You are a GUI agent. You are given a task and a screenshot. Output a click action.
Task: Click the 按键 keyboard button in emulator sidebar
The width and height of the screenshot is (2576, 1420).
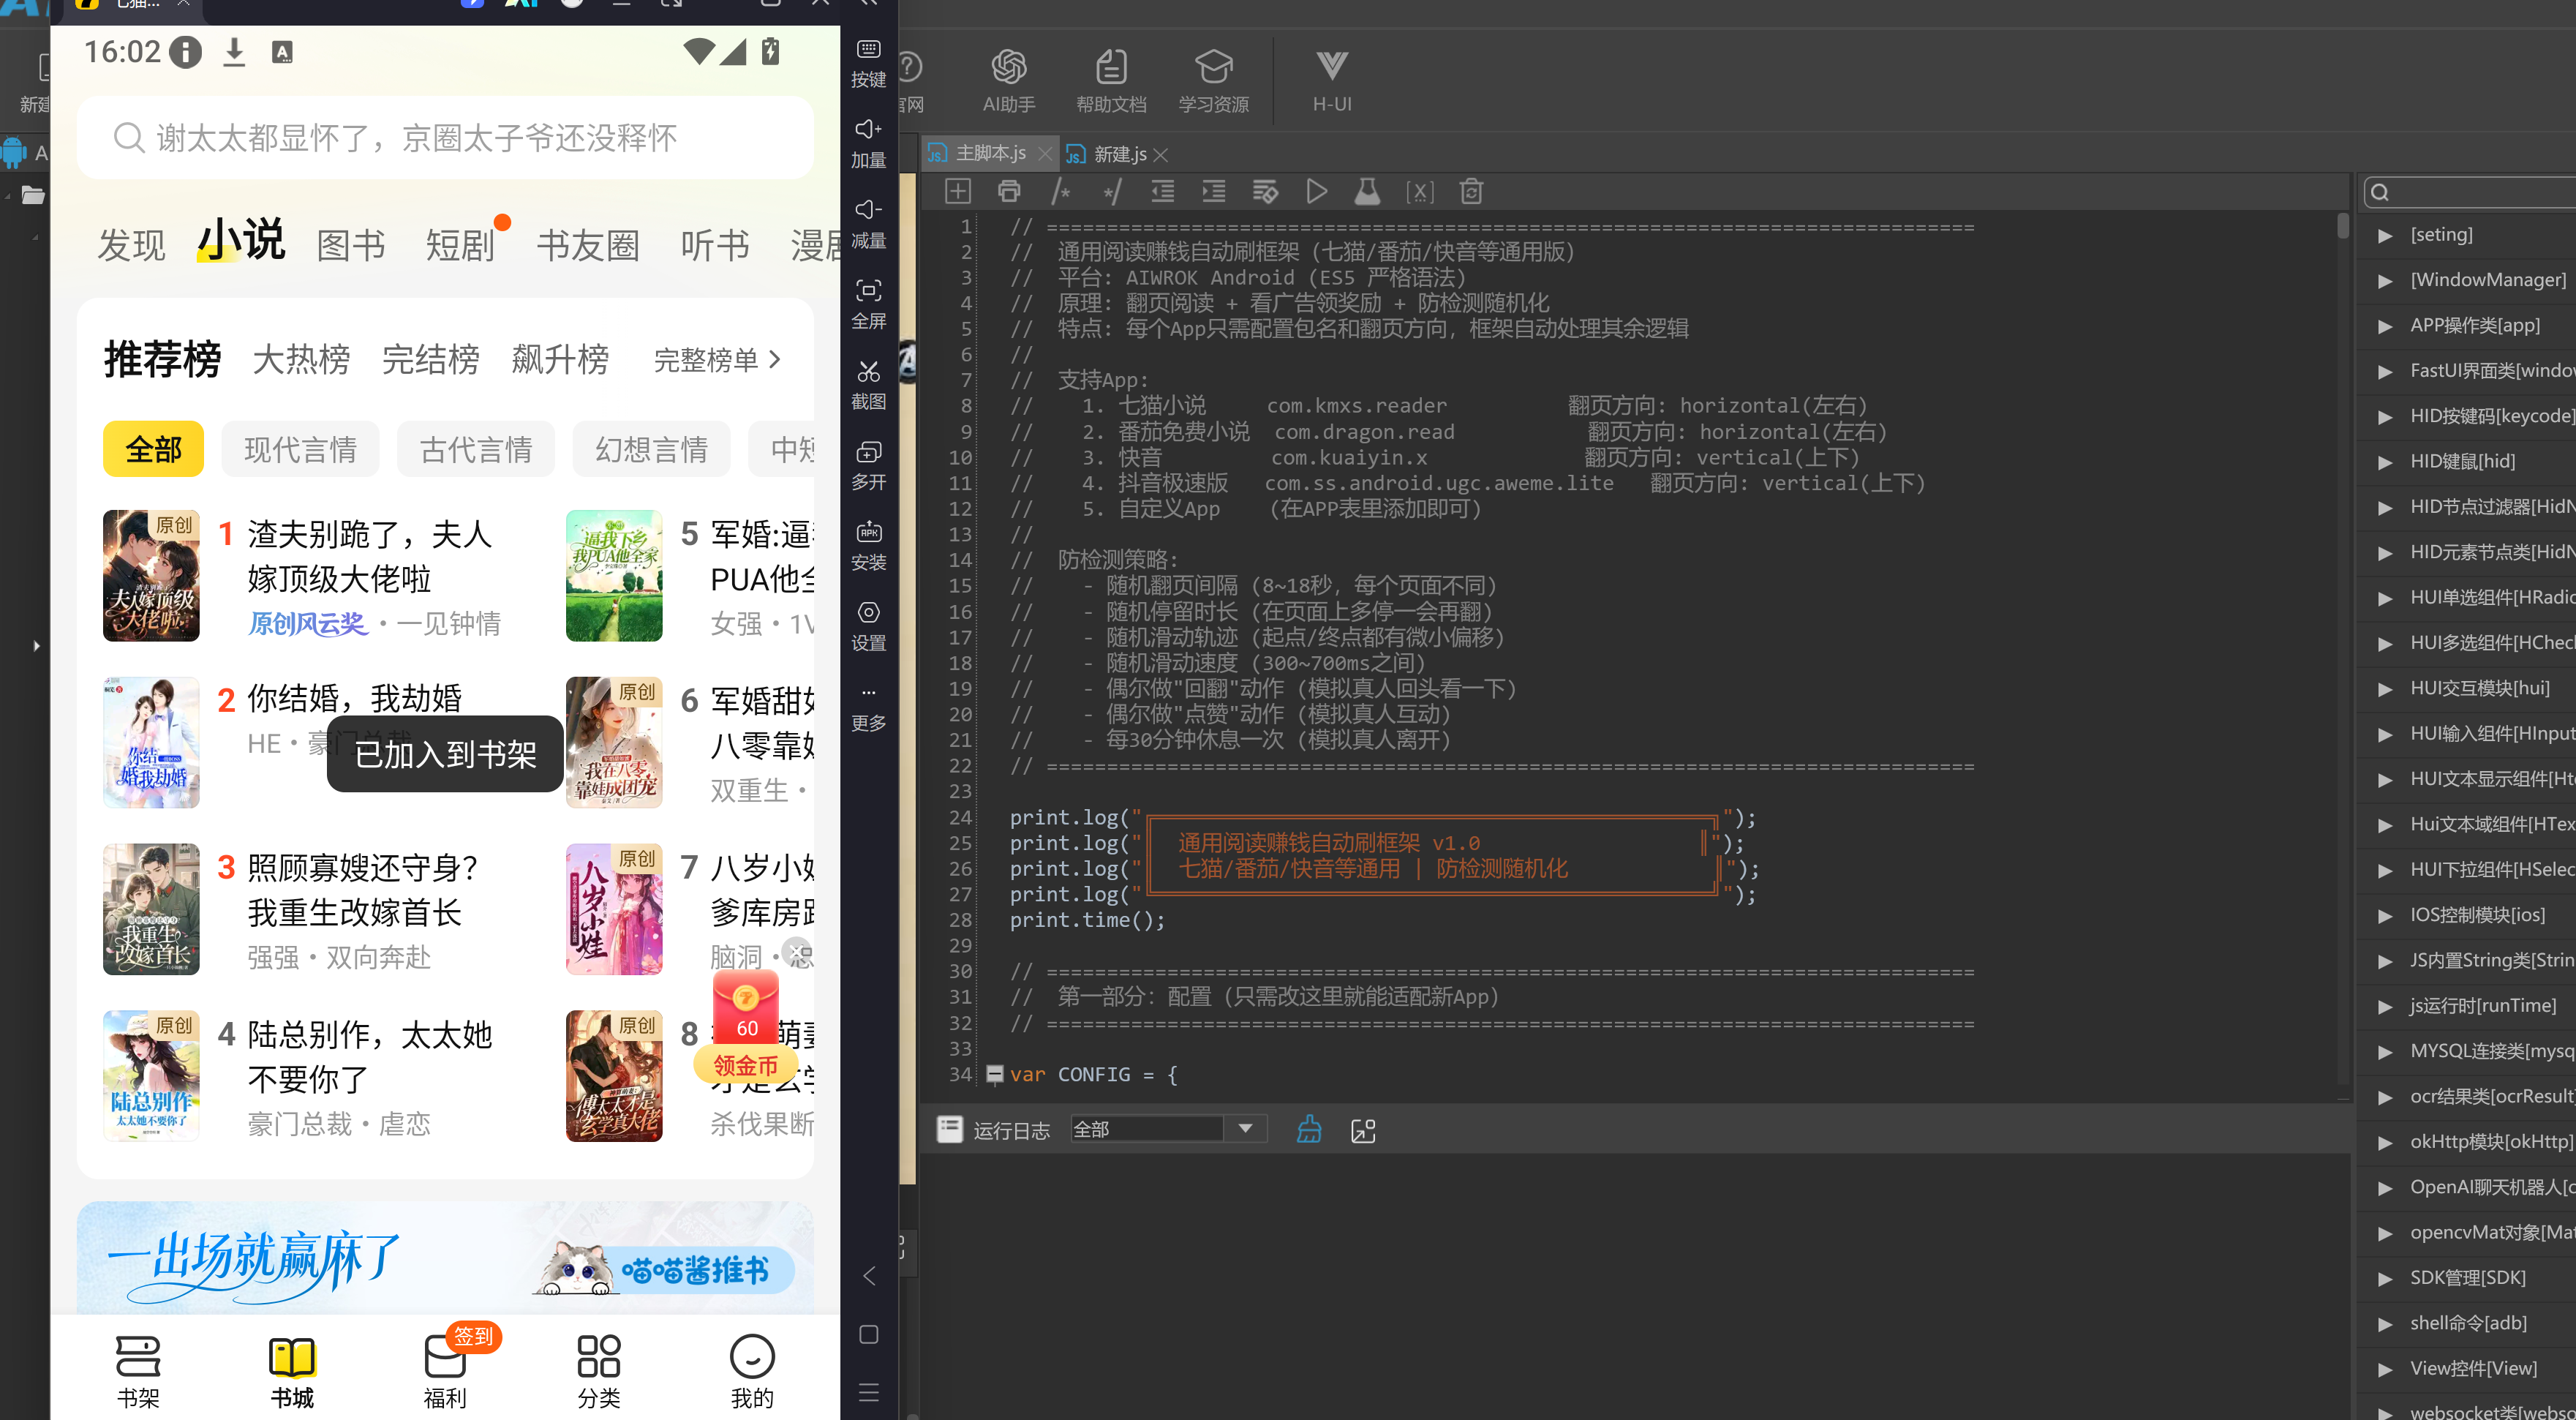click(x=868, y=62)
